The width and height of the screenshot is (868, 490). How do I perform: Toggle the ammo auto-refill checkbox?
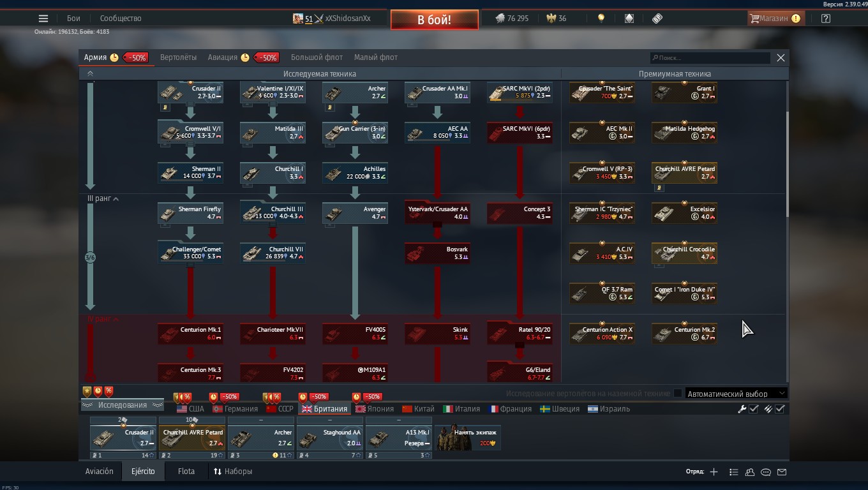click(780, 409)
